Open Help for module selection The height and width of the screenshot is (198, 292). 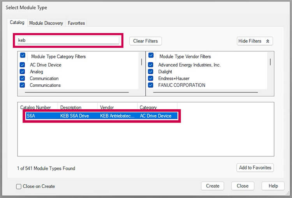point(273,186)
